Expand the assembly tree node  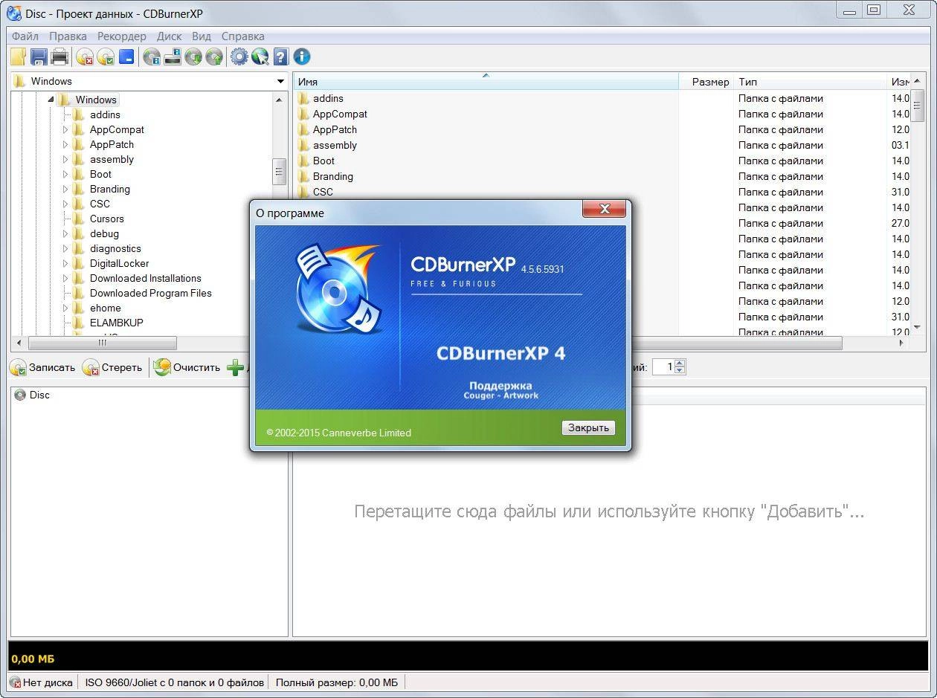point(65,159)
